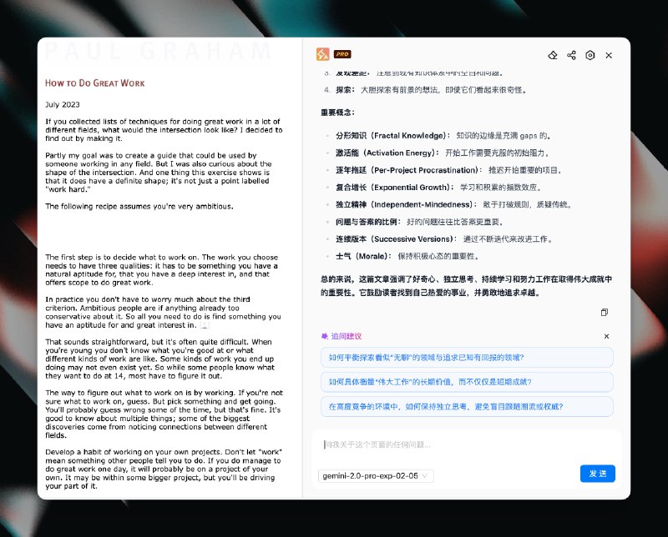Click the article title 'How to Do Great Work'
The width and height of the screenshot is (668, 537).
click(x=94, y=83)
